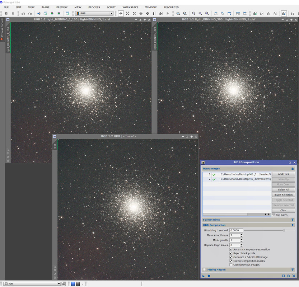299x287 pixels.
Task: Click the right scroll arrow in input list
Action: [x=269, y=215]
